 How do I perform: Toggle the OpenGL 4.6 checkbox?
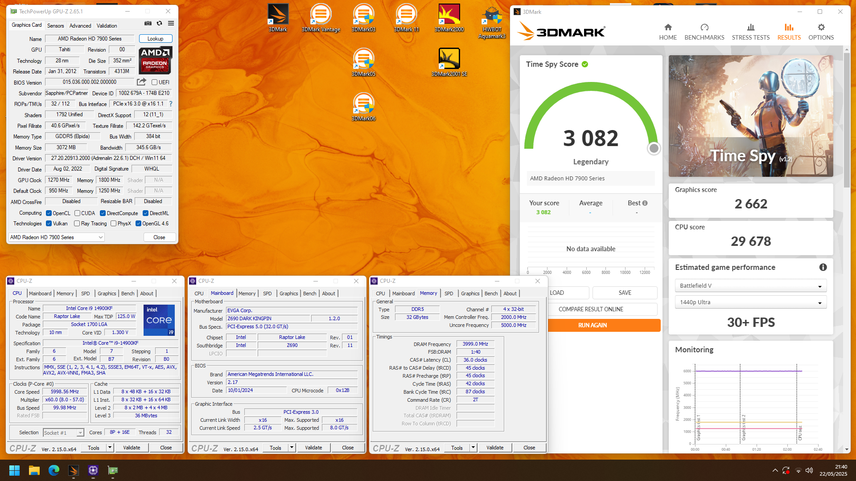click(x=138, y=224)
